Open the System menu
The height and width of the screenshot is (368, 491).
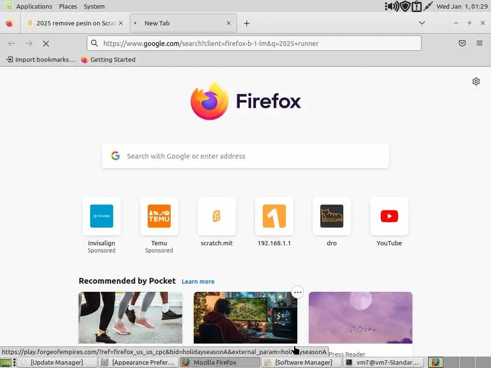(x=94, y=6)
